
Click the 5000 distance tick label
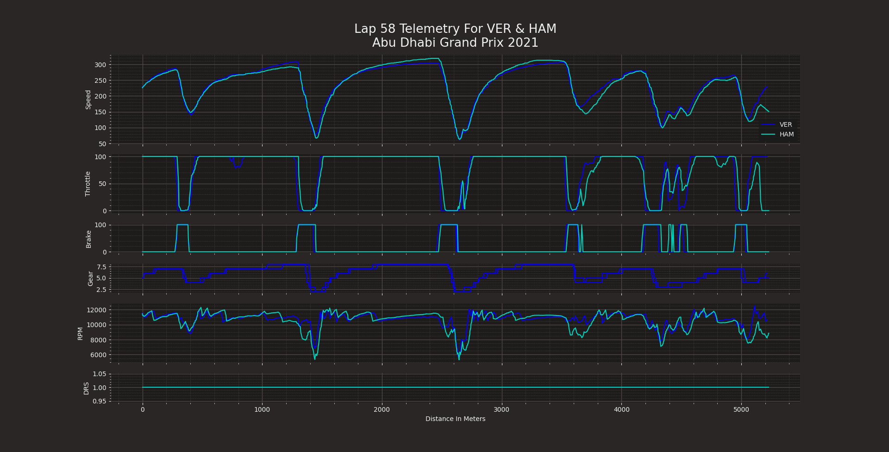click(741, 409)
